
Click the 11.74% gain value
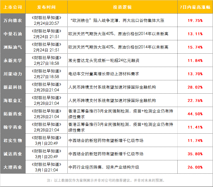(195, 141)
